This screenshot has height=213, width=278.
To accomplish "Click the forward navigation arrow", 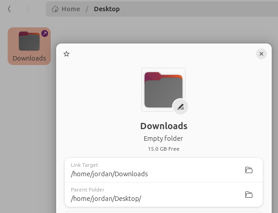I will (28, 9).
